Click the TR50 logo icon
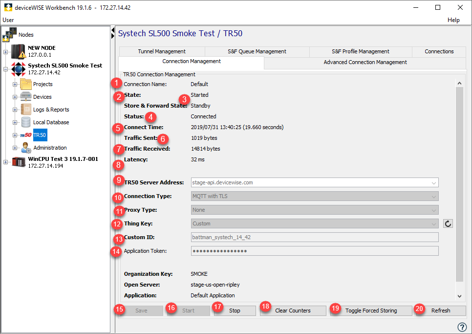Screen dimensions: 472x334 (x=26, y=135)
